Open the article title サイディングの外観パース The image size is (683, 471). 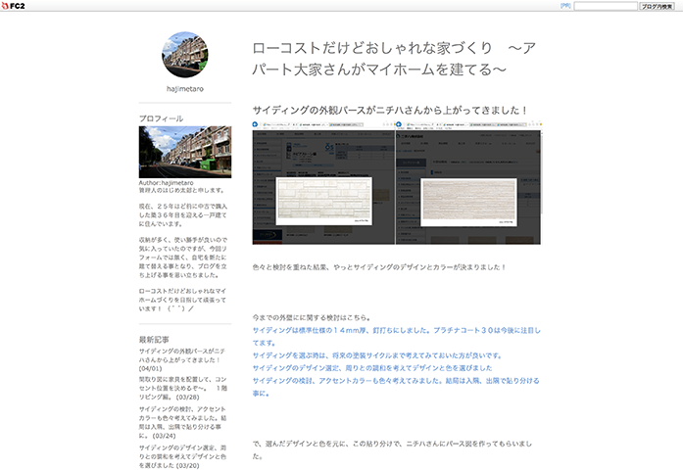pyautogui.click(x=390, y=110)
